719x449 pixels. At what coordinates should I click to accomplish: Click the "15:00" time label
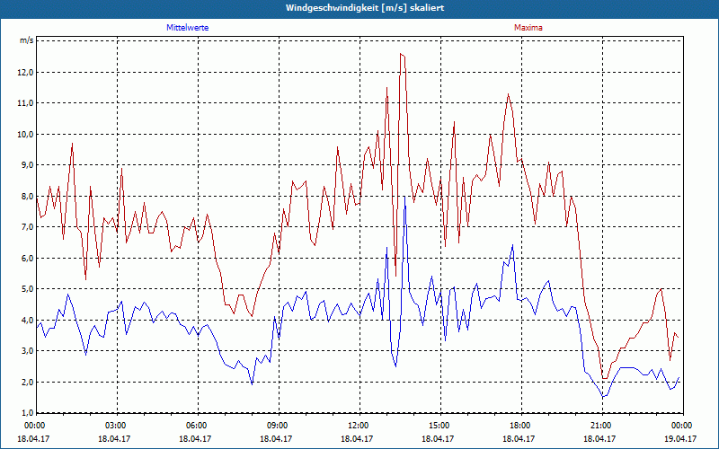440,426
